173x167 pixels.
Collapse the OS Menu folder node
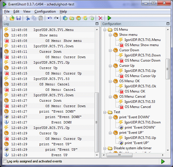[x=105, y=30]
